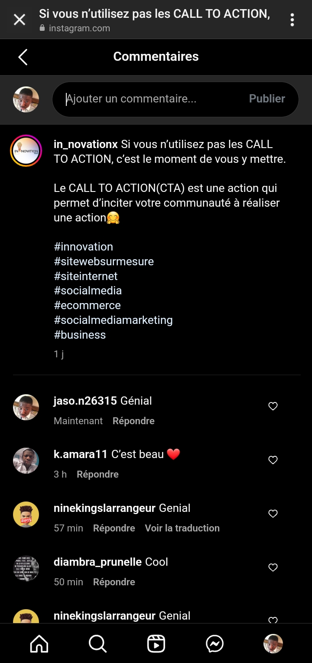Focus the Ajouter un commentaire field

[x=152, y=99]
